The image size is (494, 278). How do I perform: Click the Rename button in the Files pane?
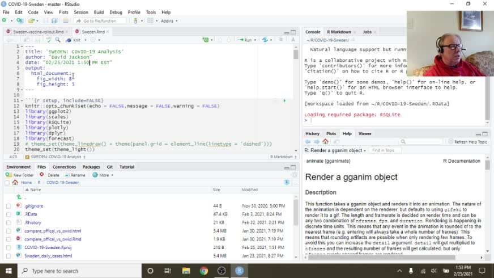coord(75,175)
